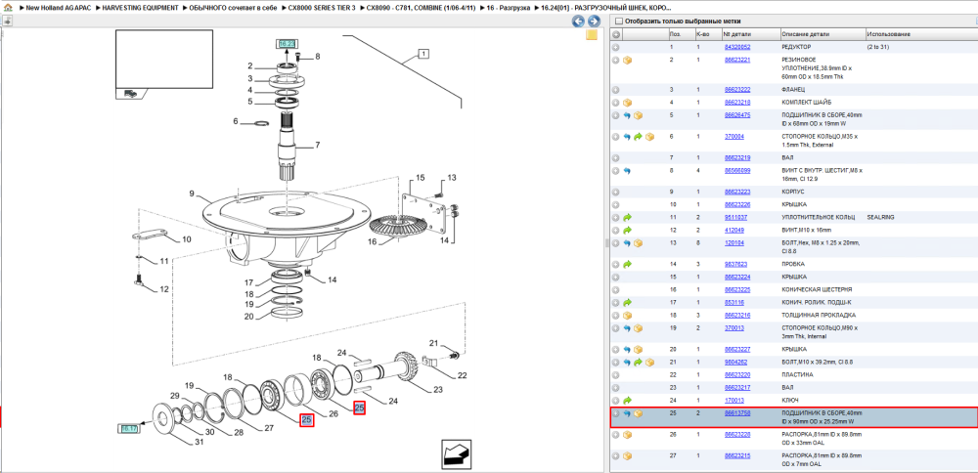This screenshot has height=473, width=978.
Task: Open part number link 86623223
Action: (736, 192)
